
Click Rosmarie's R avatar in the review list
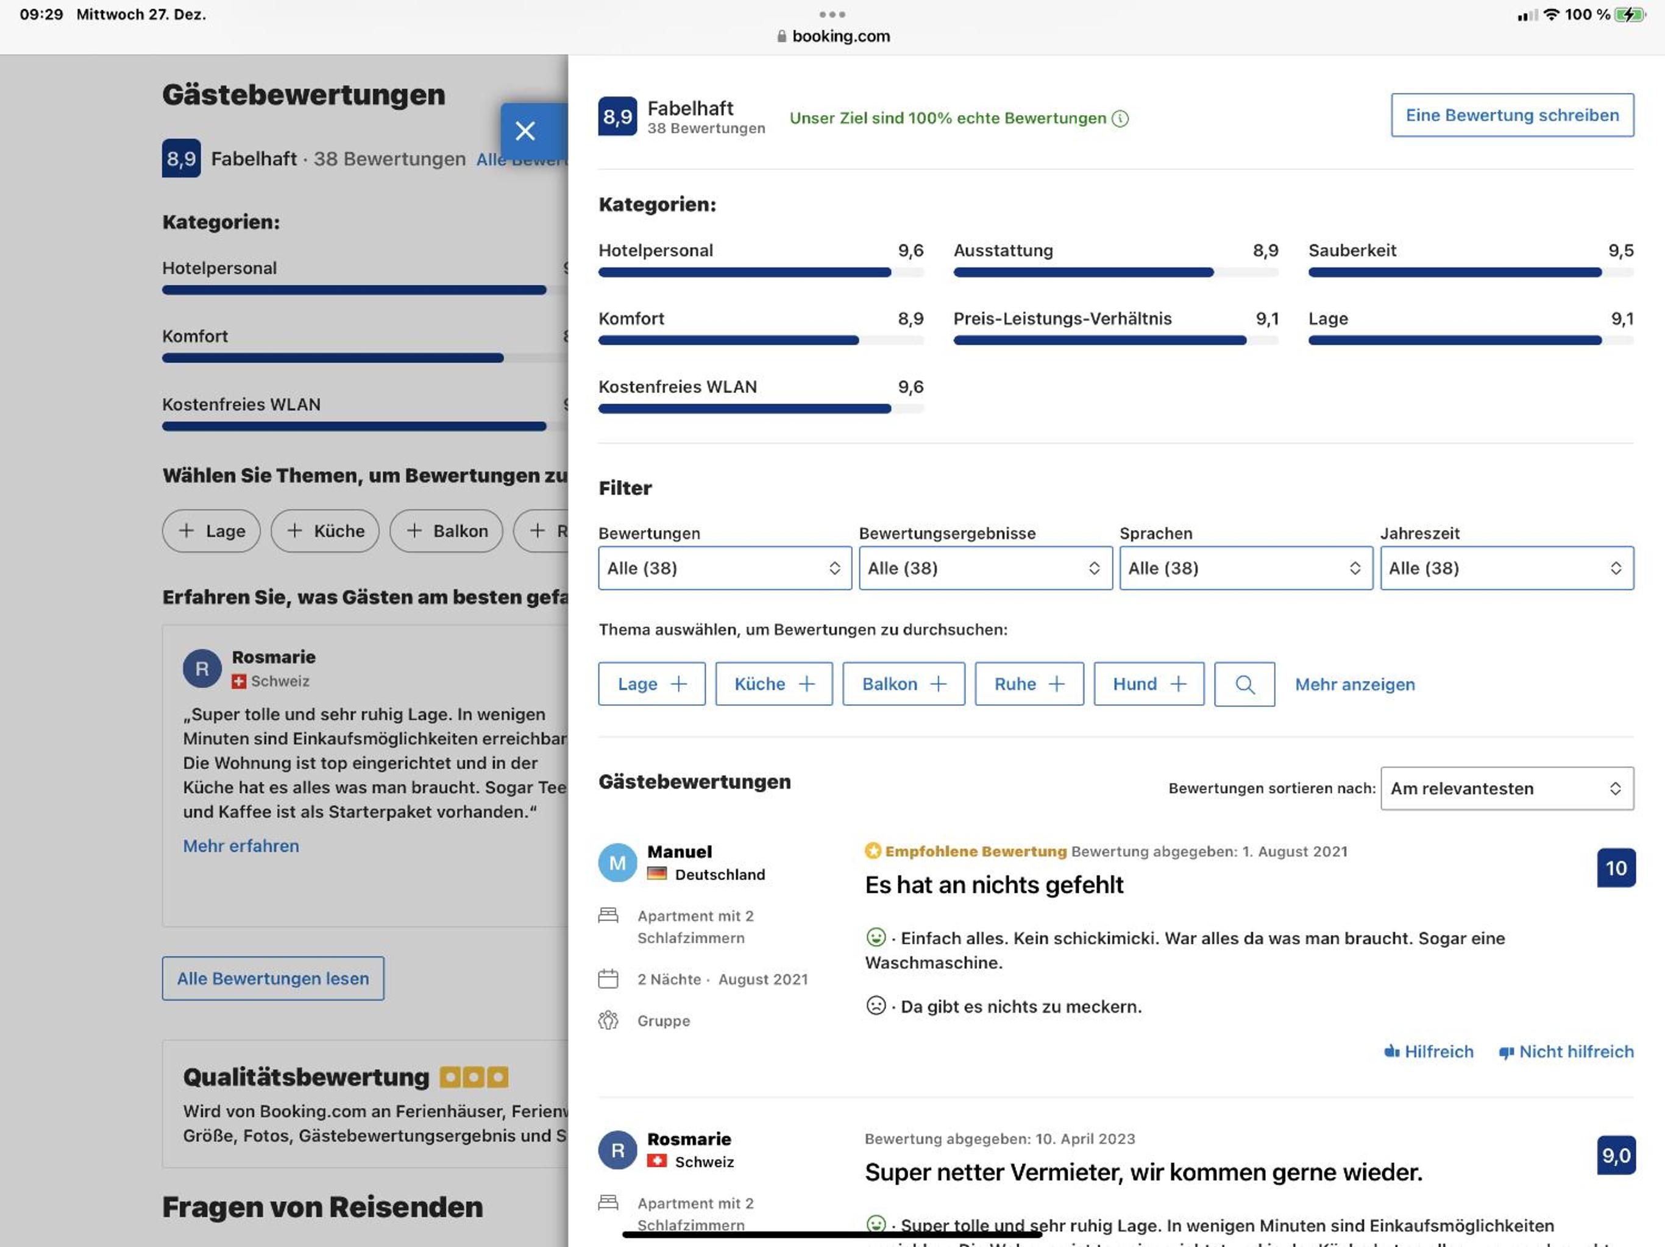[x=617, y=1150]
